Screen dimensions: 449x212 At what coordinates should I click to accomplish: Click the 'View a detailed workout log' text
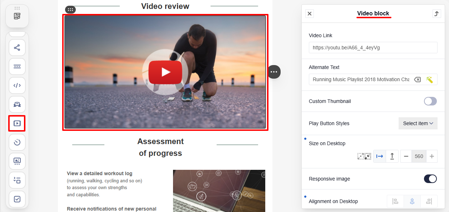[100, 173]
